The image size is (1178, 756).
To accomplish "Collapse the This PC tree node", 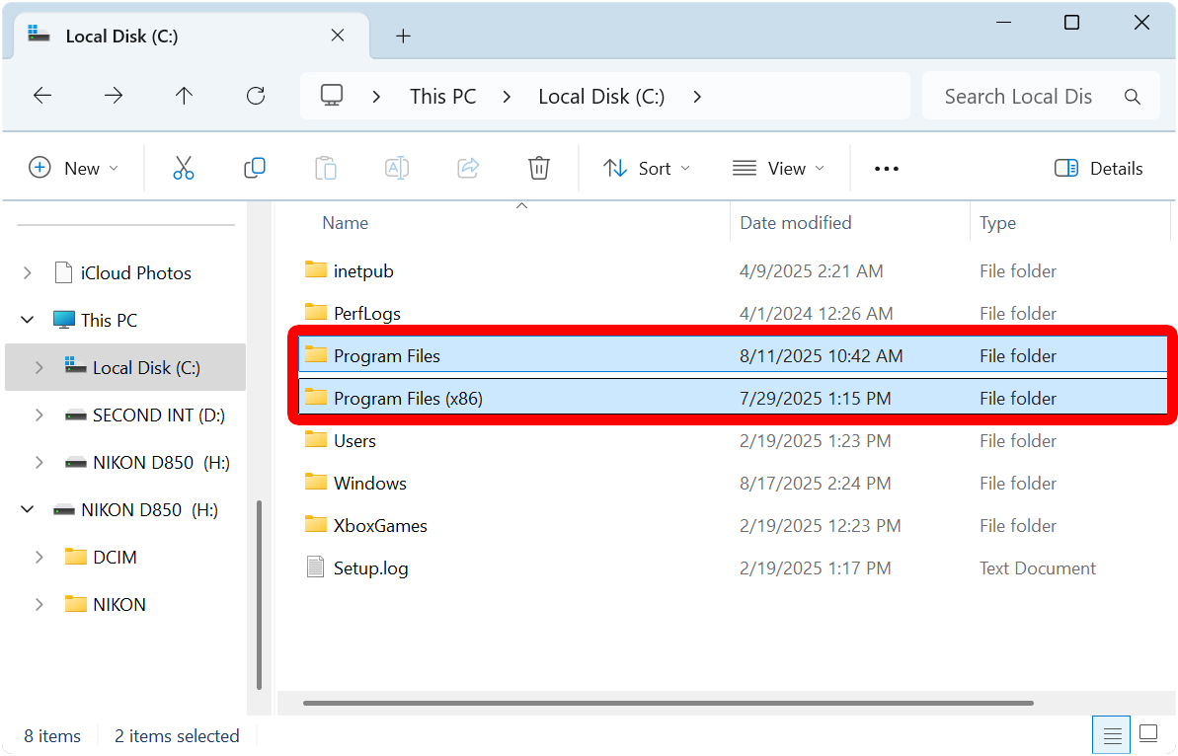I will pyautogui.click(x=27, y=320).
